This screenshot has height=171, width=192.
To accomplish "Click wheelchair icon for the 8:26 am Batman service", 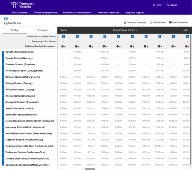I will click(x=63, y=36).
